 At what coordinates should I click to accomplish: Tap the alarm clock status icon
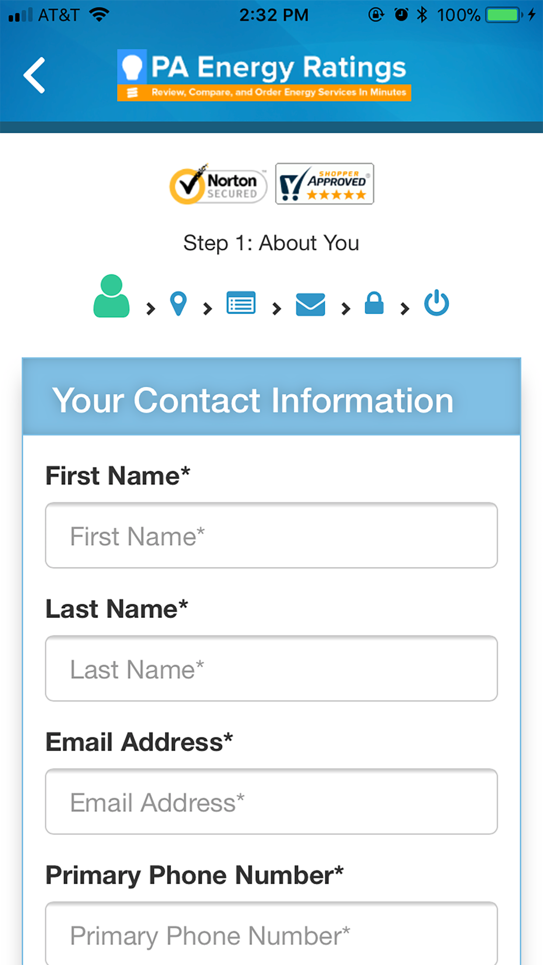(x=401, y=15)
